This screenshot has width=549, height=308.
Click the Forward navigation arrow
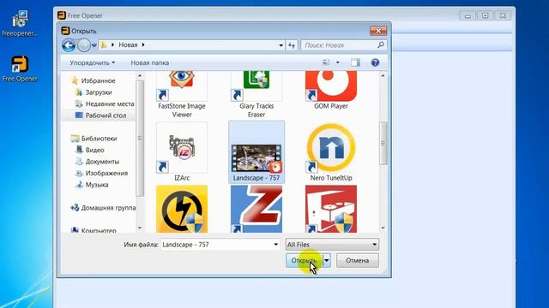click(x=84, y=45)
